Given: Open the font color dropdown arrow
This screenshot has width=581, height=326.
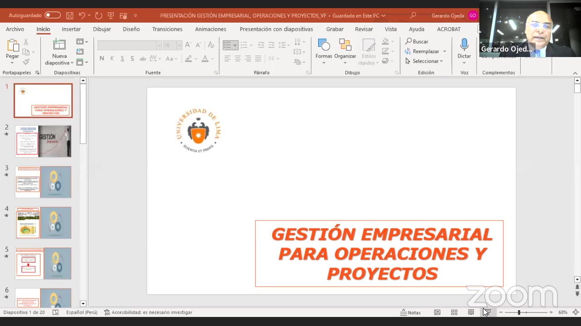Looking at the screenshot, I should [x=212, y=59].
